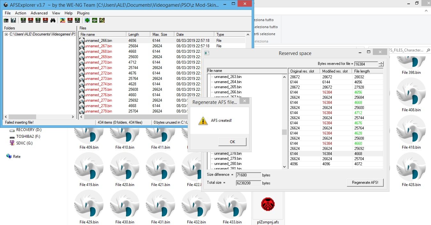Sort AFSExplorer files by Max. Size column
The image size is (431, 225).
tap(162, 35)
